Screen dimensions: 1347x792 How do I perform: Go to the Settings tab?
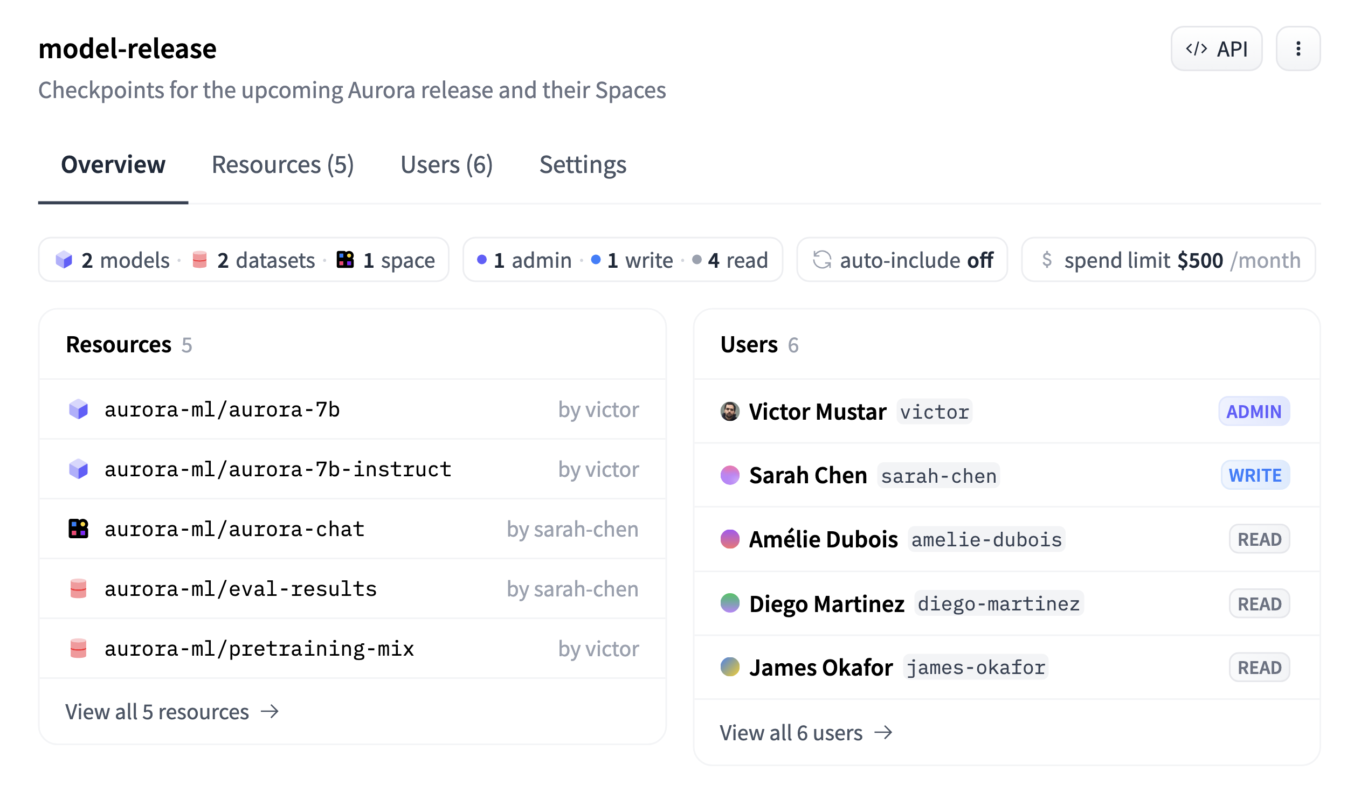(x=583, y=164)
